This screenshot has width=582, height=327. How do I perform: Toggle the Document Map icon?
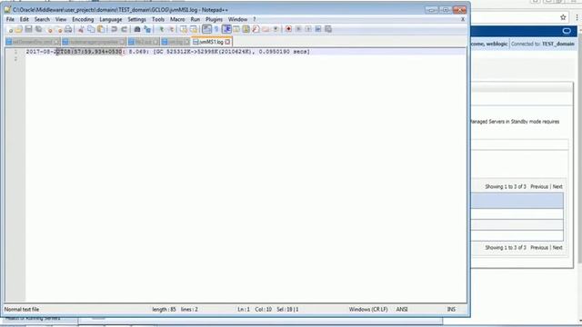tap(246, 29)
